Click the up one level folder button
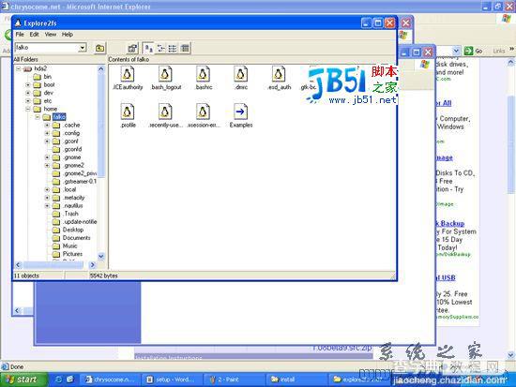516x387 pixels. 100,49
